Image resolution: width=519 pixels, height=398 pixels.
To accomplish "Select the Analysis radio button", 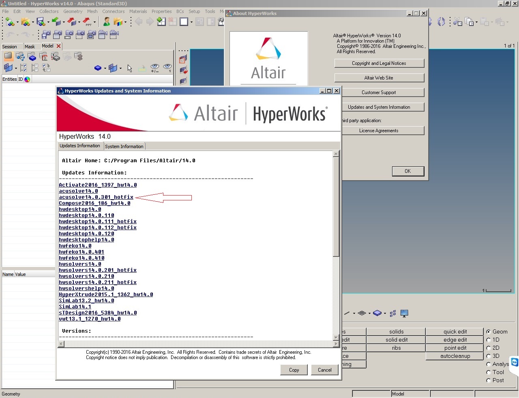I will tap(489, 364).
